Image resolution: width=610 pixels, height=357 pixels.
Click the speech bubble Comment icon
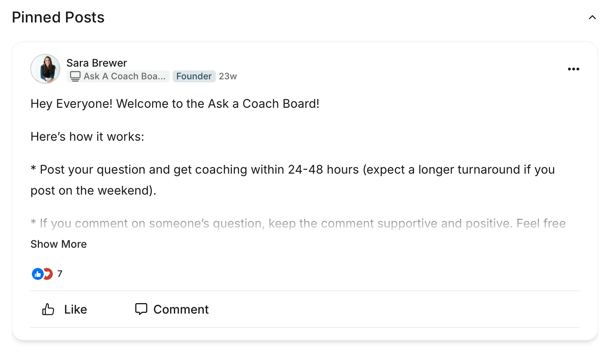(141, 309)
